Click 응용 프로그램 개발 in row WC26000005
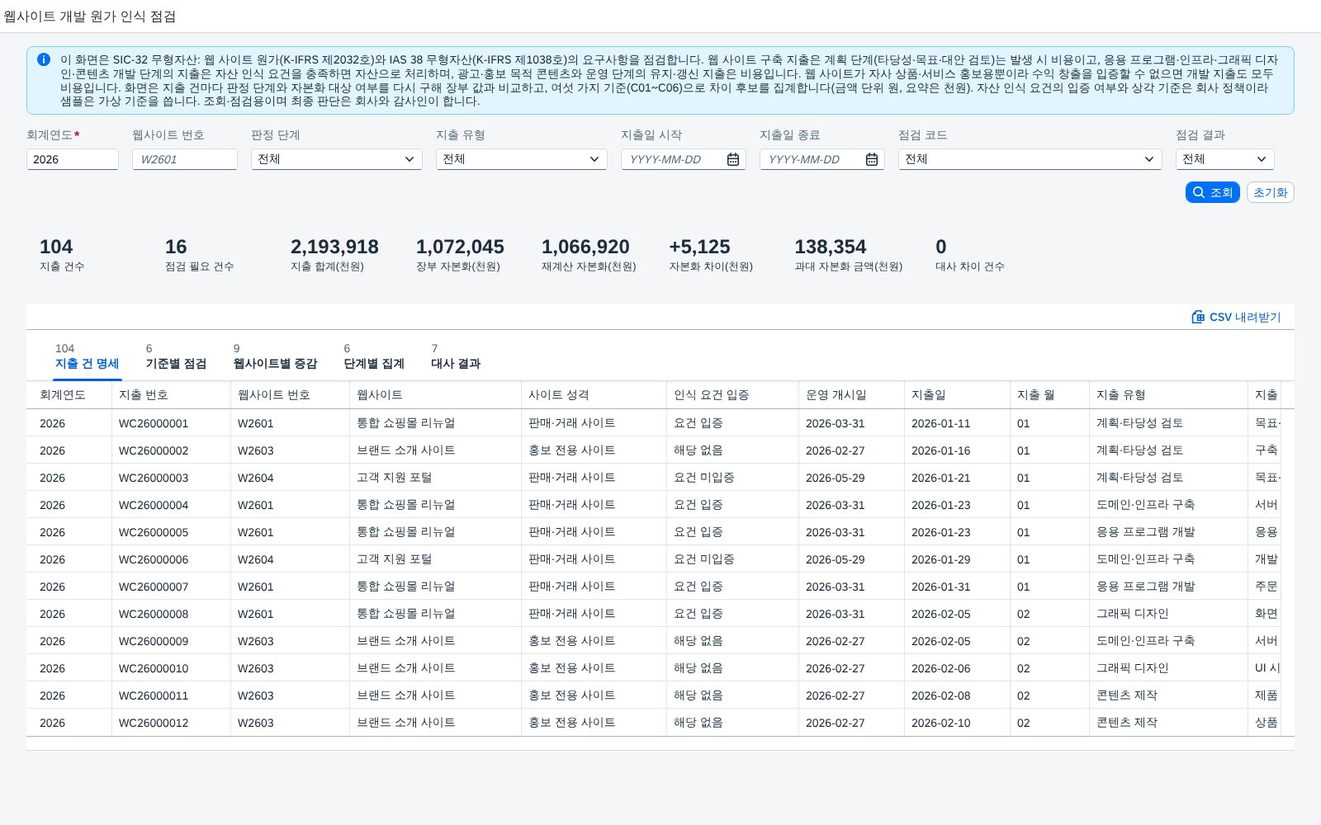This screenshot has height=825, width=1321. 1146,532
